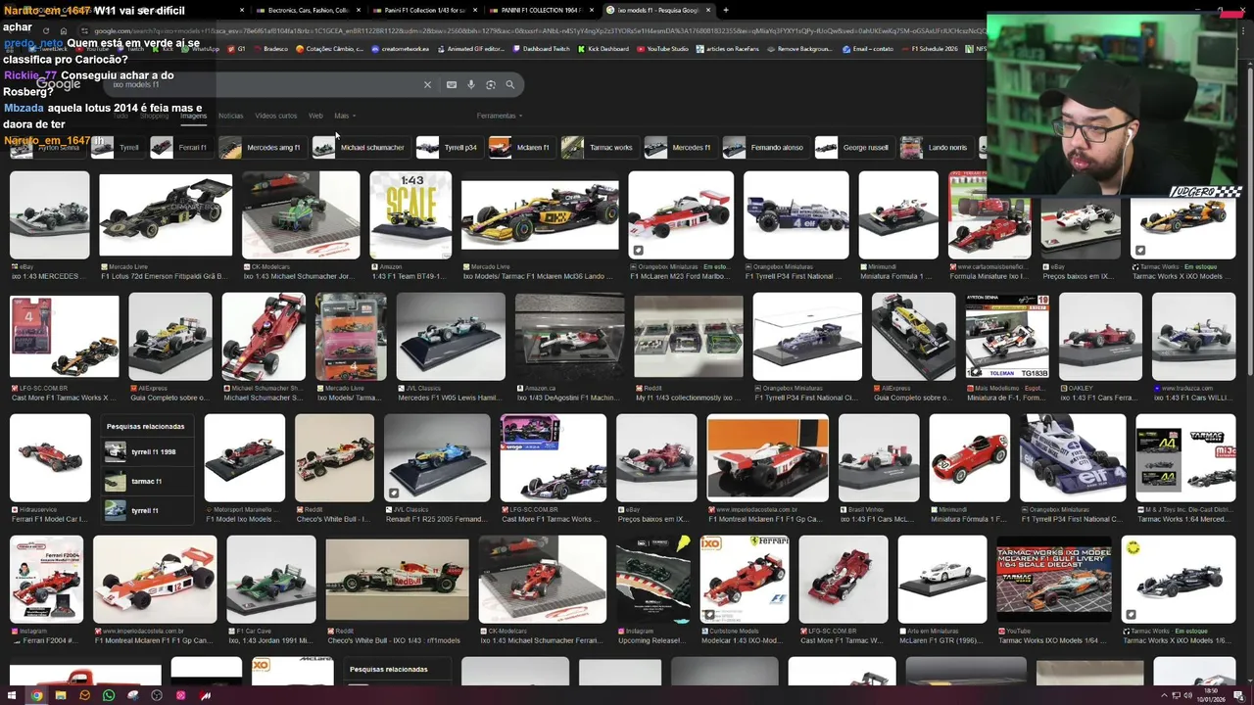Viewport: 1254px width, 705px height.
Task: Click in the Google search input field
Action: coord(265,85)
